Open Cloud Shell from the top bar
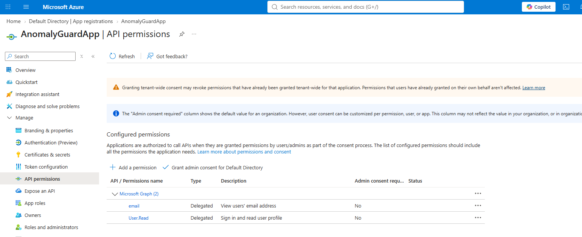The image size is (582, 237). click(x=566, y=7)
